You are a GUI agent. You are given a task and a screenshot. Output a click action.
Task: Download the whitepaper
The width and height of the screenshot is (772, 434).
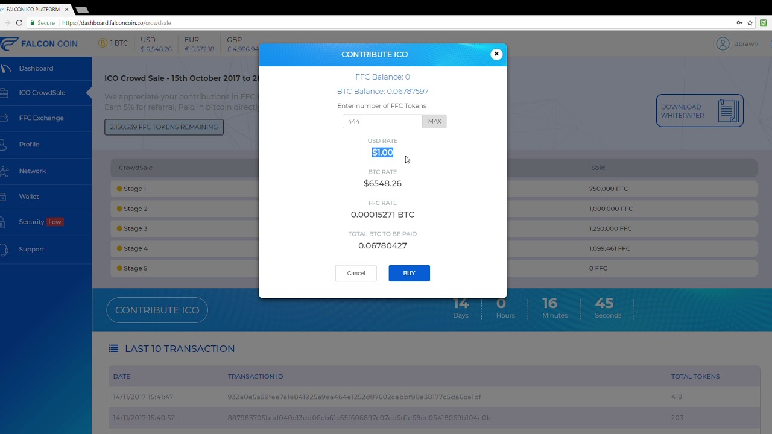point(700,111)
